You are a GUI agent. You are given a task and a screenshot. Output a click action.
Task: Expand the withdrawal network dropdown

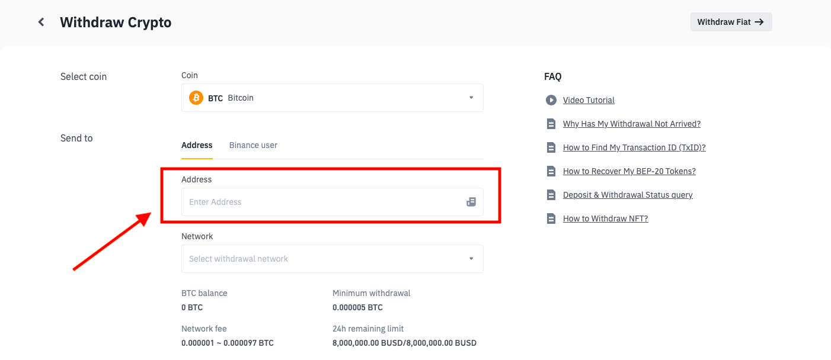(332, 259)
